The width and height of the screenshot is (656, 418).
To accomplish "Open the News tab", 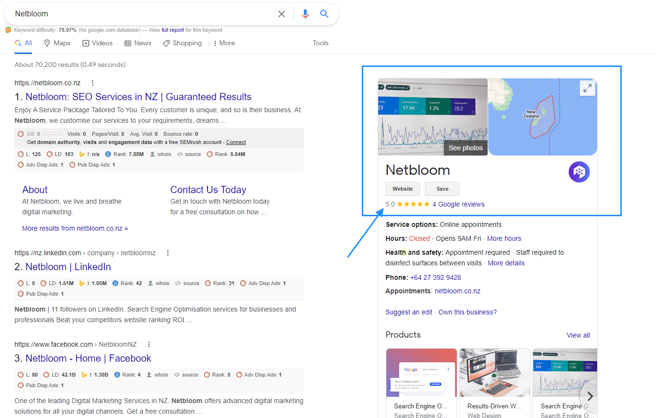I will [x=138, y=43].
